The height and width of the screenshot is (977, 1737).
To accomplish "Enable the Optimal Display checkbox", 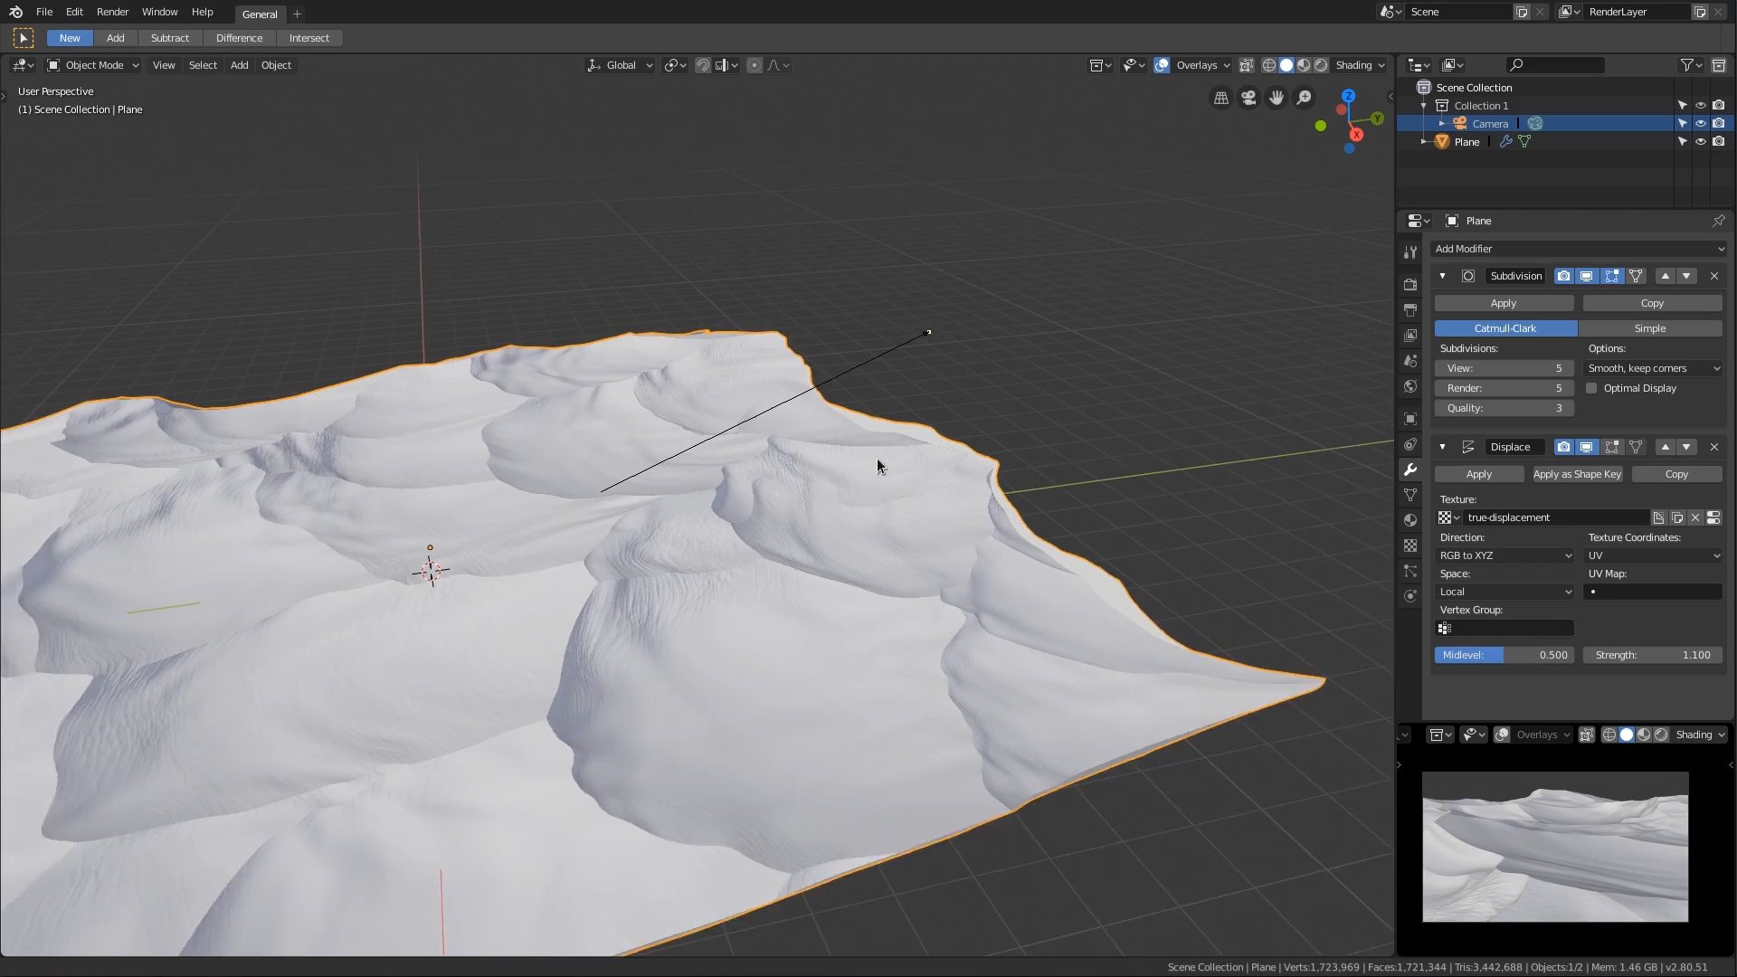I will pos(1592,388).
